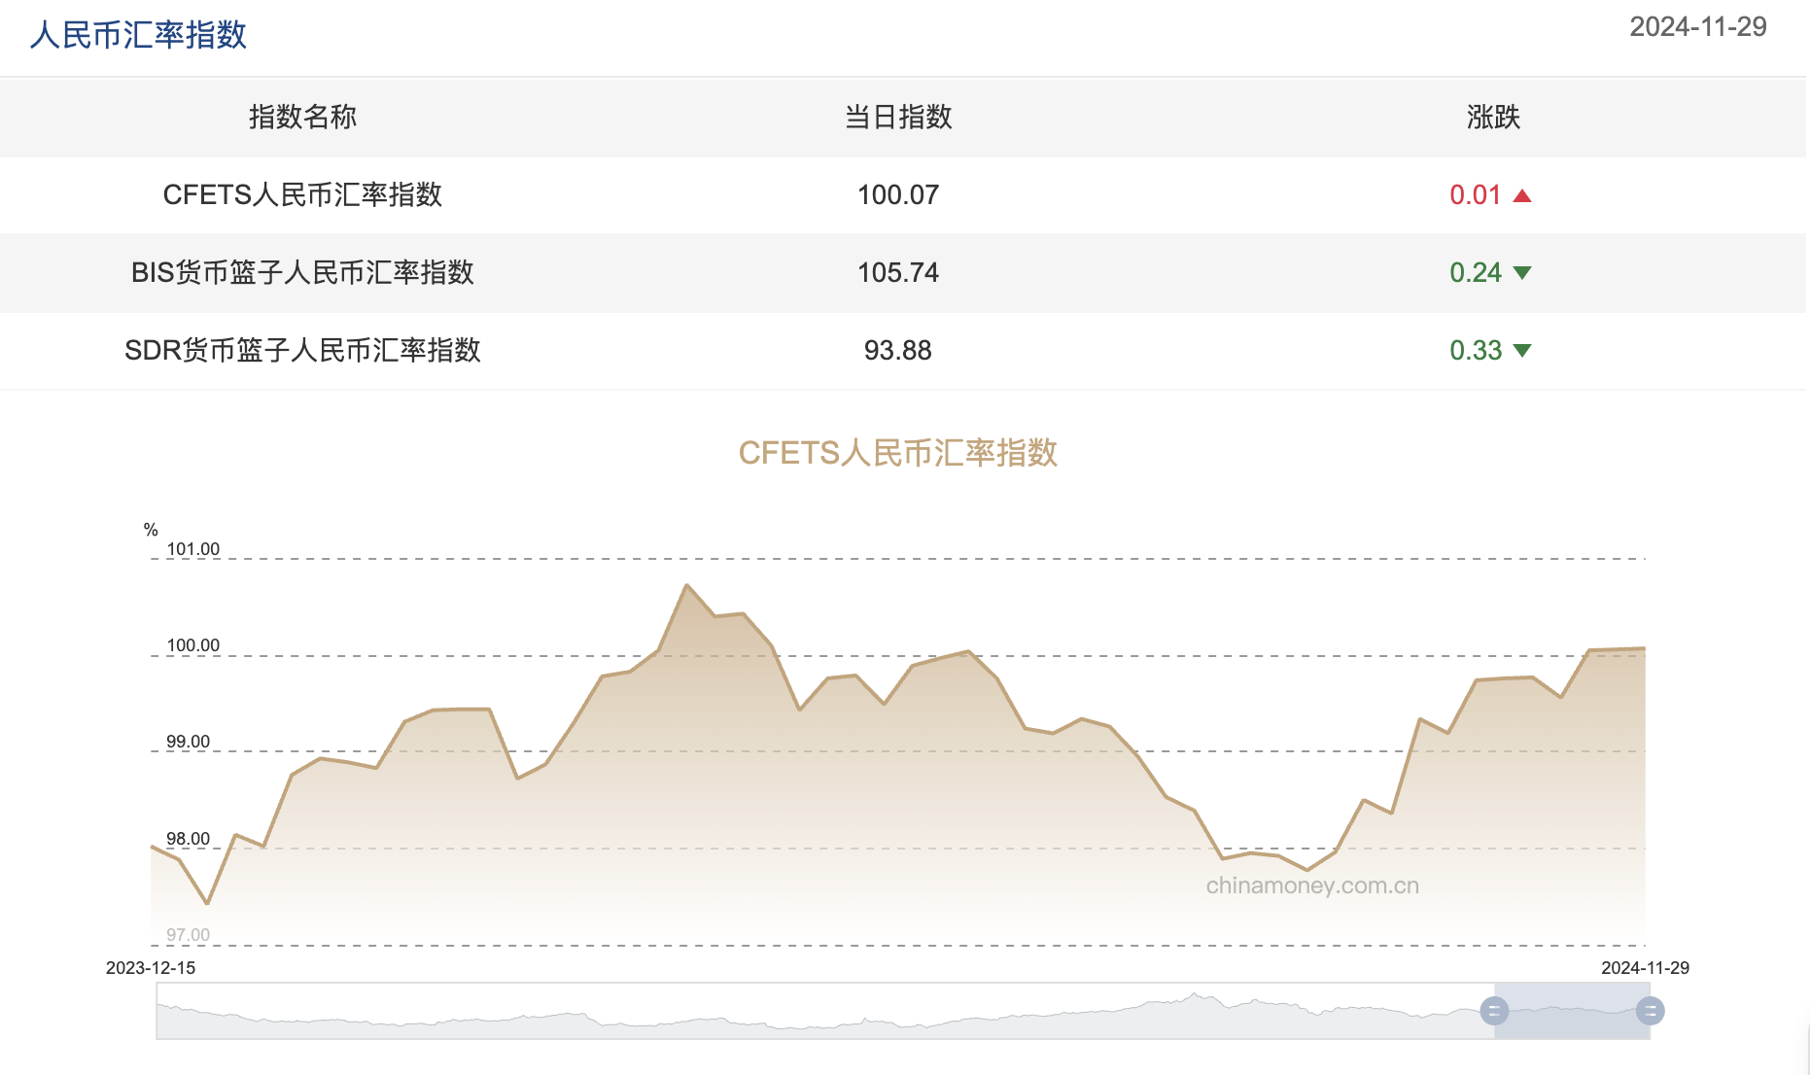Viewport: 1810px width, 1075px height.
Task: Click the selected range in the overview timeline
Action: 1572,1011
